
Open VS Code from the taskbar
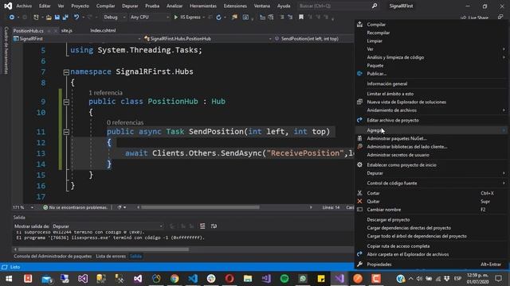click(x=193, y=279)
